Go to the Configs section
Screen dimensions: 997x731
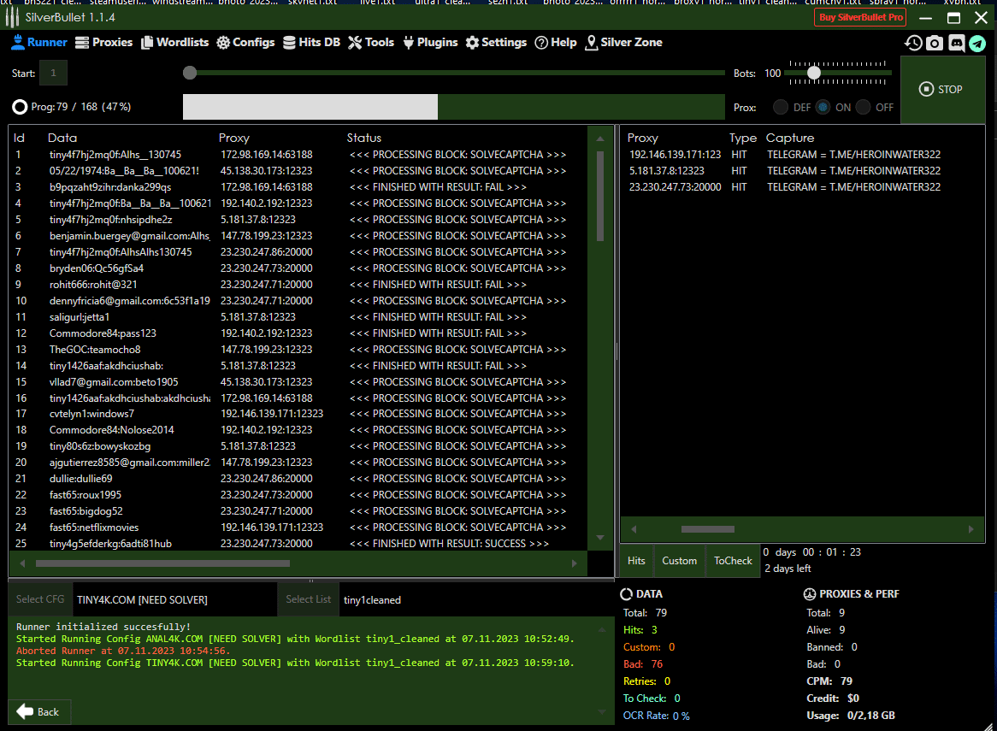pyautogui.click(x=245, y=42)
